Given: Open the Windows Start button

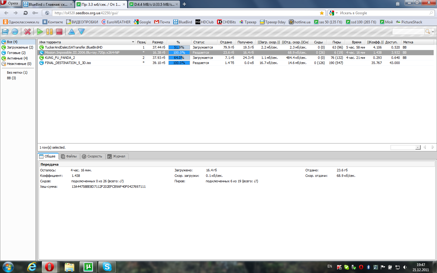Looking at the screenshot, I should click(8, 267).
